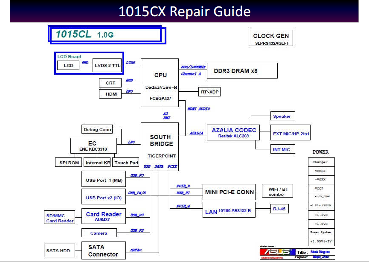Click the 'USB Port x2 (IO)' block

point(104,197)
